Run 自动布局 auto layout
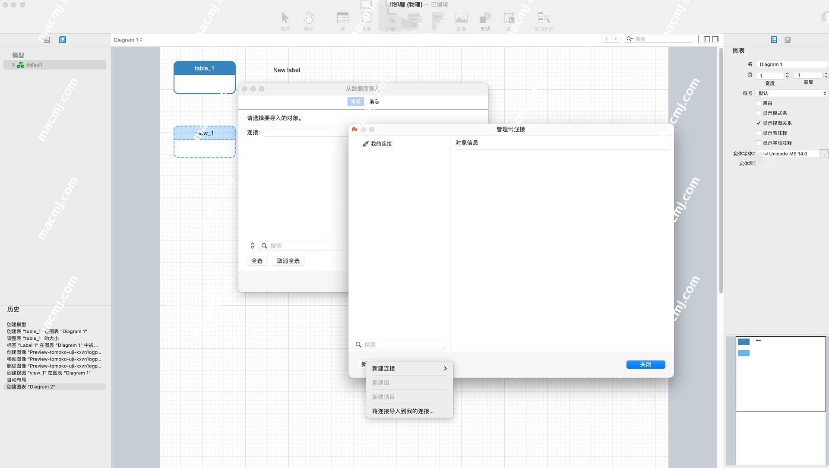829x468 pixels. (544, 21)
